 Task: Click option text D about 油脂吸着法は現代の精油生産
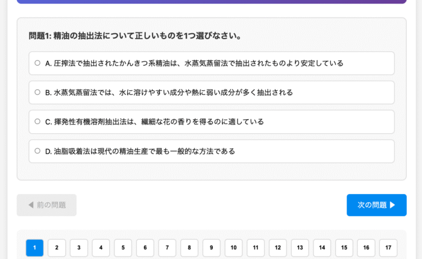click(140, 151)
